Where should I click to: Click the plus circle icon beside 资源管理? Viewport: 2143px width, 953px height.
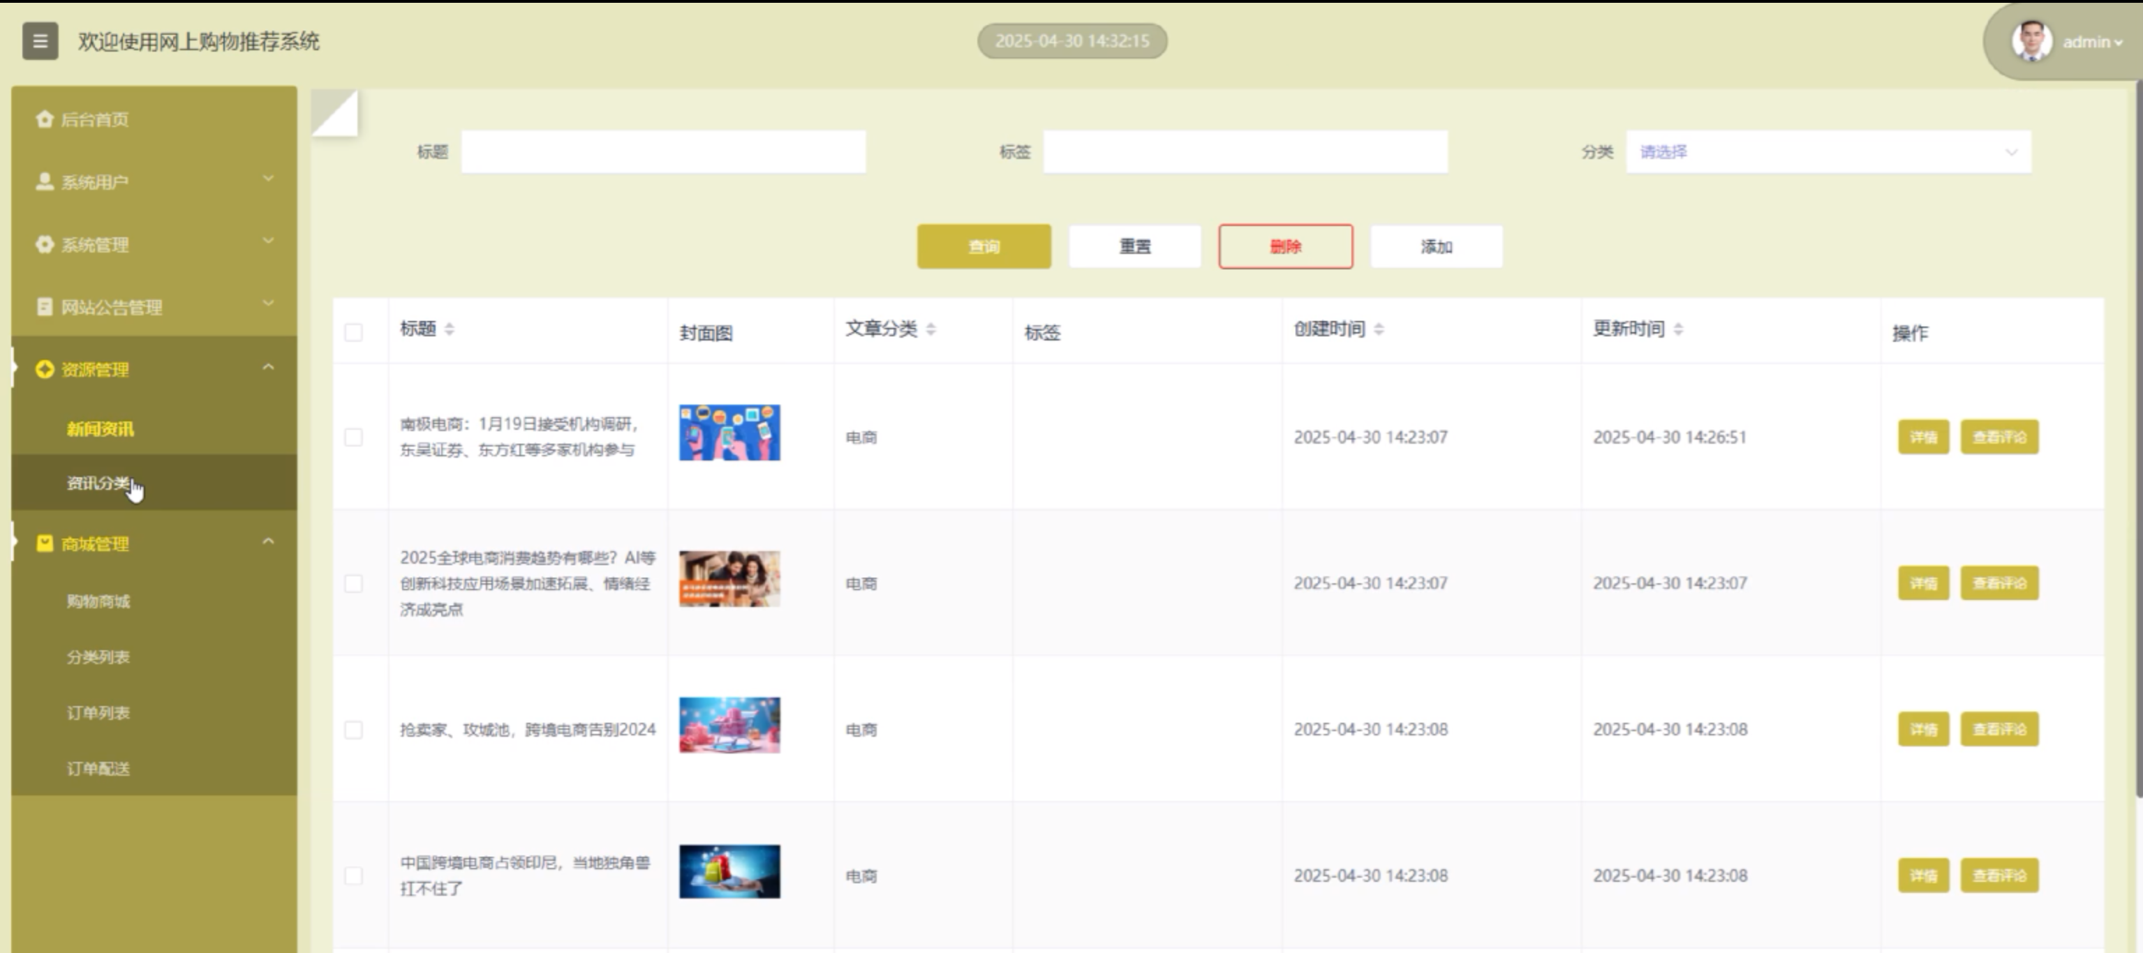(45, 369)
